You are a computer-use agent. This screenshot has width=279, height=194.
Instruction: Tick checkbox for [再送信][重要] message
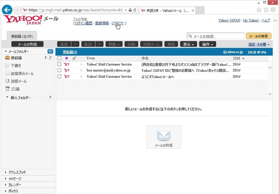(x=59, y=64)
